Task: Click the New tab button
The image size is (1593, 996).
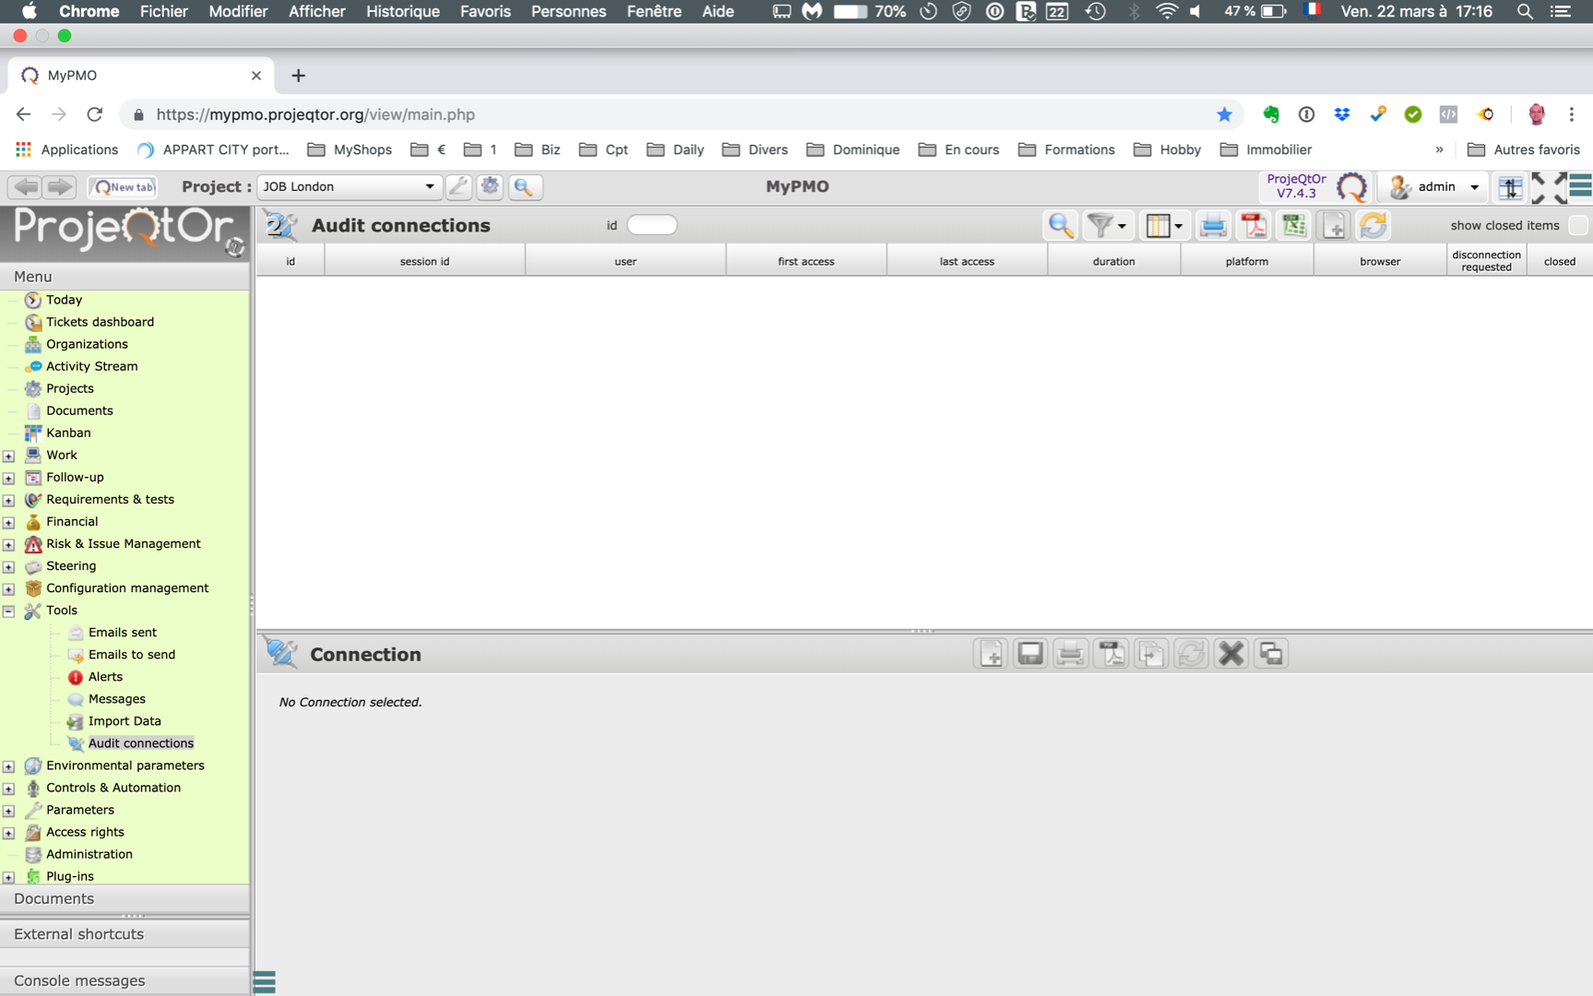Action: coord(123,187)
